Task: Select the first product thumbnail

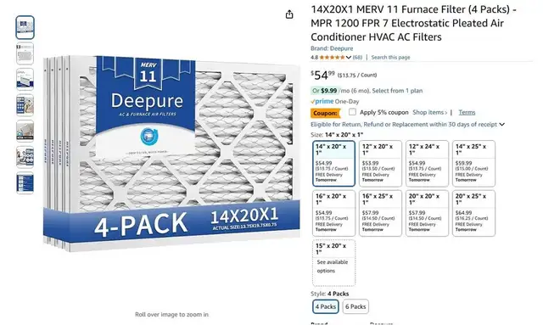Action: (25, 27)
